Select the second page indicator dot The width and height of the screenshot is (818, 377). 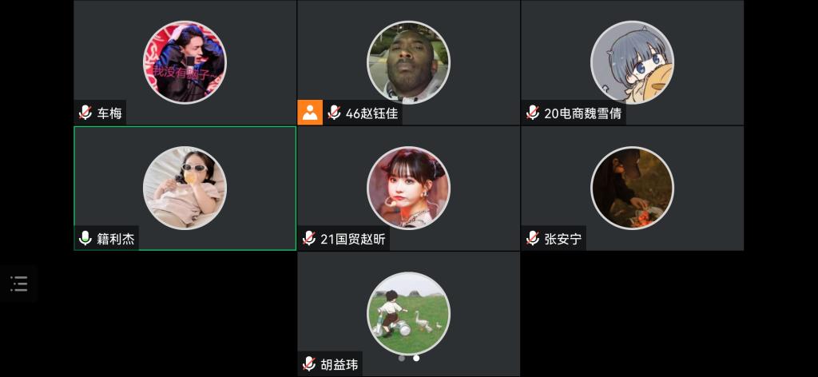pos(416,358)
